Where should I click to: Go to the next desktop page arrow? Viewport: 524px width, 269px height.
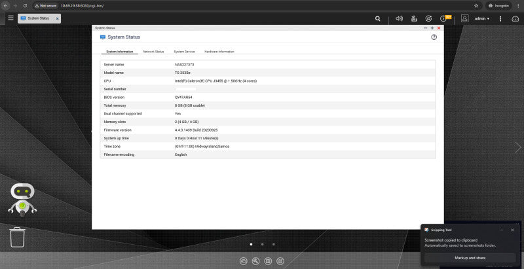pyautogui.click(x=517, y=147)
